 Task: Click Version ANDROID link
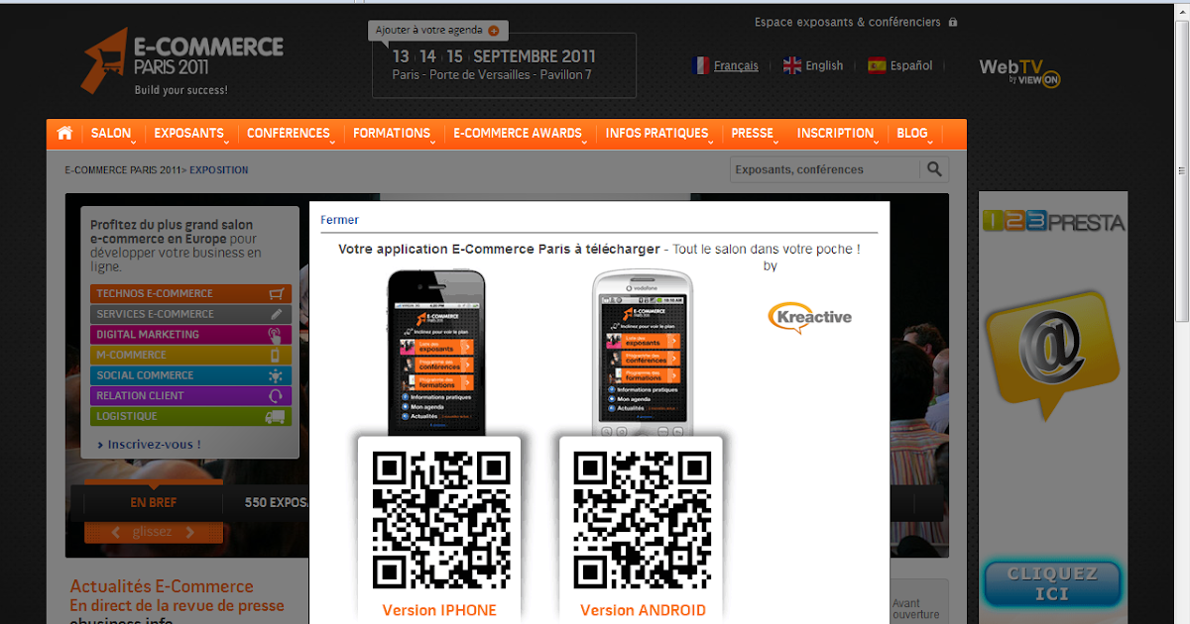click(643, 610)
